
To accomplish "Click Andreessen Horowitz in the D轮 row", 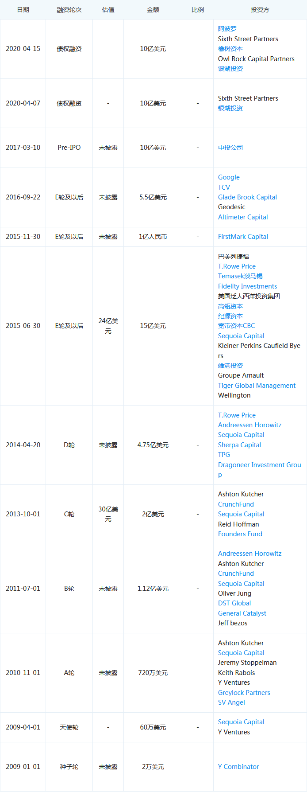I will pos(249,425).
